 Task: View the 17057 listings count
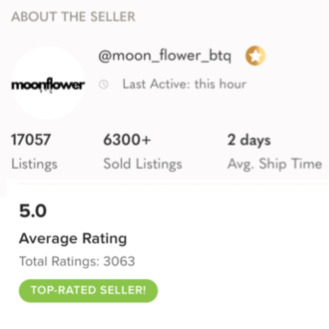31,140
